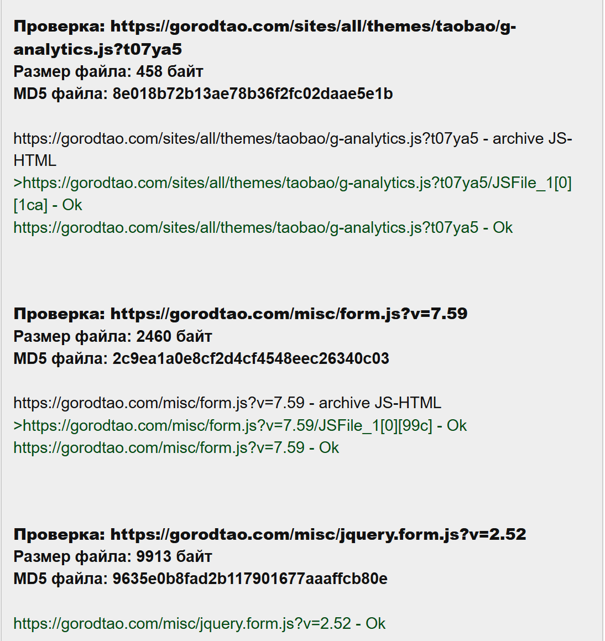Screen dimensions: 605x641
Task: Click the bold heading for jquery.form.js?v=2.52 check
Action: pyautogui.click(x=270, y=534)
